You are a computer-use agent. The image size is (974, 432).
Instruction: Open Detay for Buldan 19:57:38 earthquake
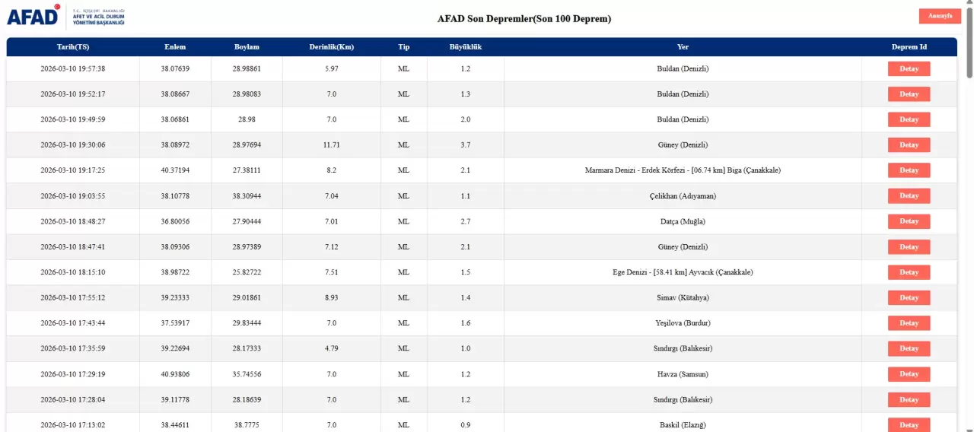(909, 69)
